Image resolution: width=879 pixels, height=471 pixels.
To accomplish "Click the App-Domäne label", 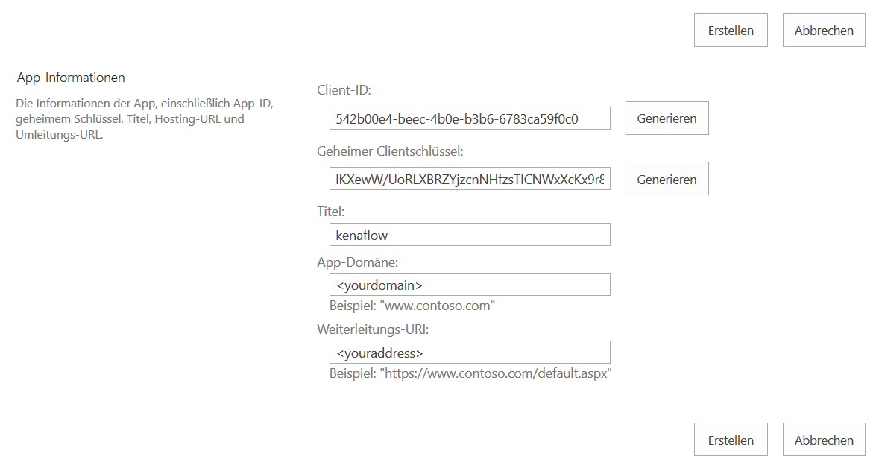I will click(x=356, y=262).
